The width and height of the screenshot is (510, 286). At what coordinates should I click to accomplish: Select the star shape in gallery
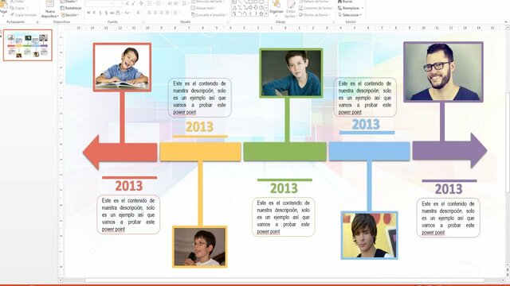point(261,14)
